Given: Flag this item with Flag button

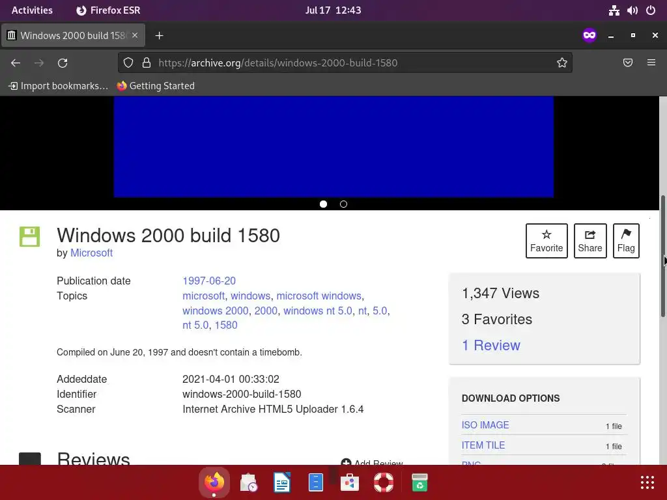Looking at the screenshot, I should click(626, 241).
